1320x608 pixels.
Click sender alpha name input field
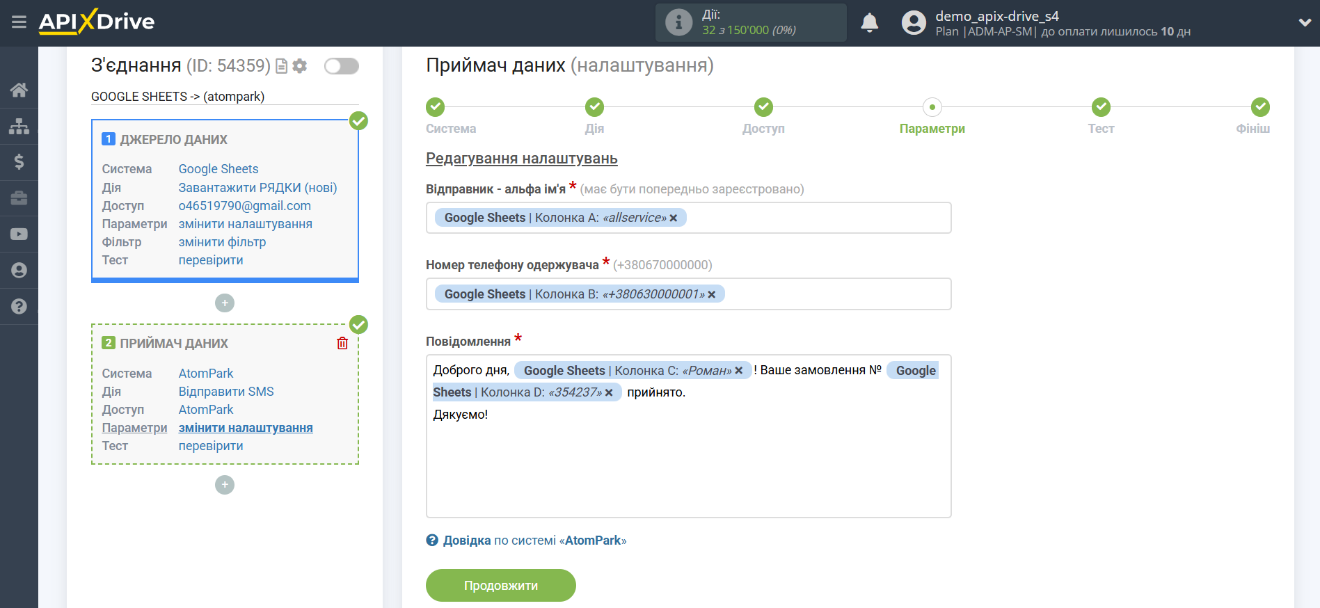(689, 218)
